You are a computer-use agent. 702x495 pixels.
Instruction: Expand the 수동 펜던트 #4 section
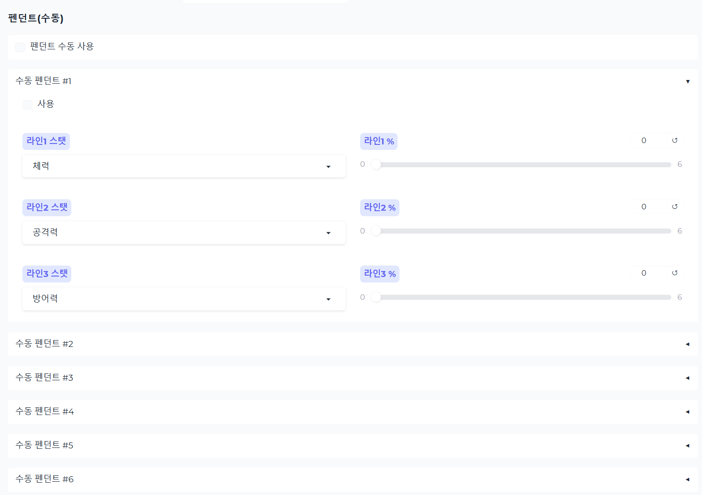pos(687,412)
